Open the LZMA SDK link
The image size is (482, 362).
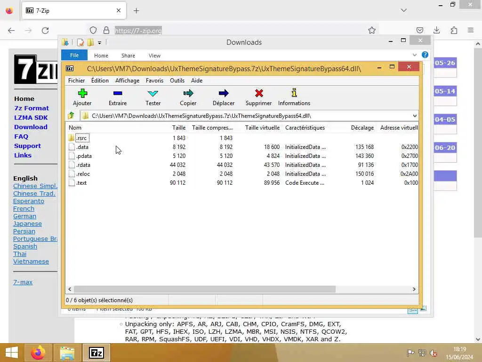31,117
